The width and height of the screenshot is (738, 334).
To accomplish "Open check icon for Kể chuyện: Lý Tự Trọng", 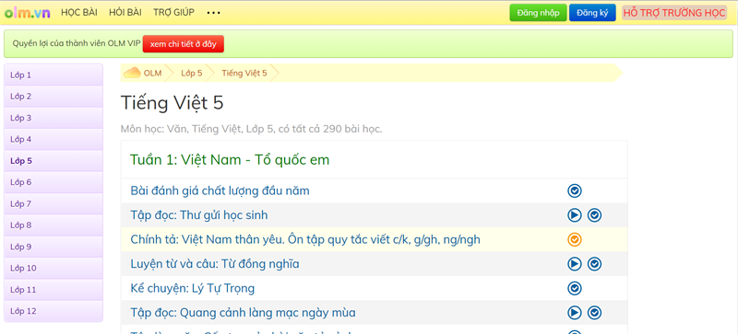I will [x=574, y=288].
